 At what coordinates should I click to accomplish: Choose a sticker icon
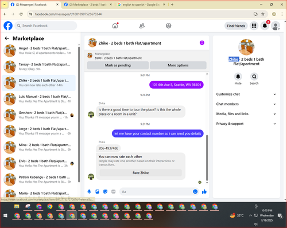105,191
